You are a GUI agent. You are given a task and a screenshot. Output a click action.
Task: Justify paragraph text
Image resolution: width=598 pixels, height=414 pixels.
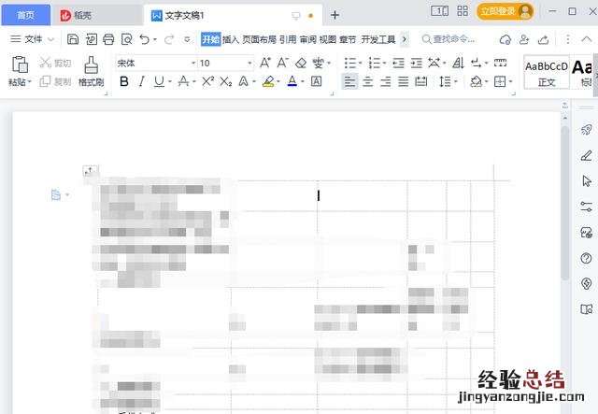(403, 81)
